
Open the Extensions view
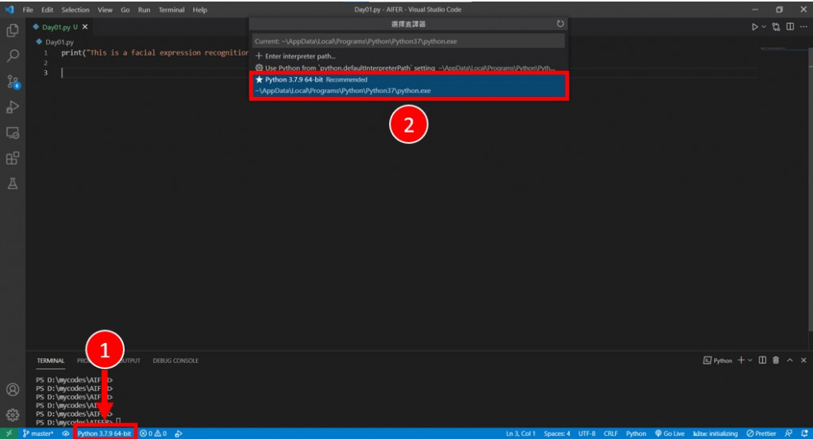(13, 158)
